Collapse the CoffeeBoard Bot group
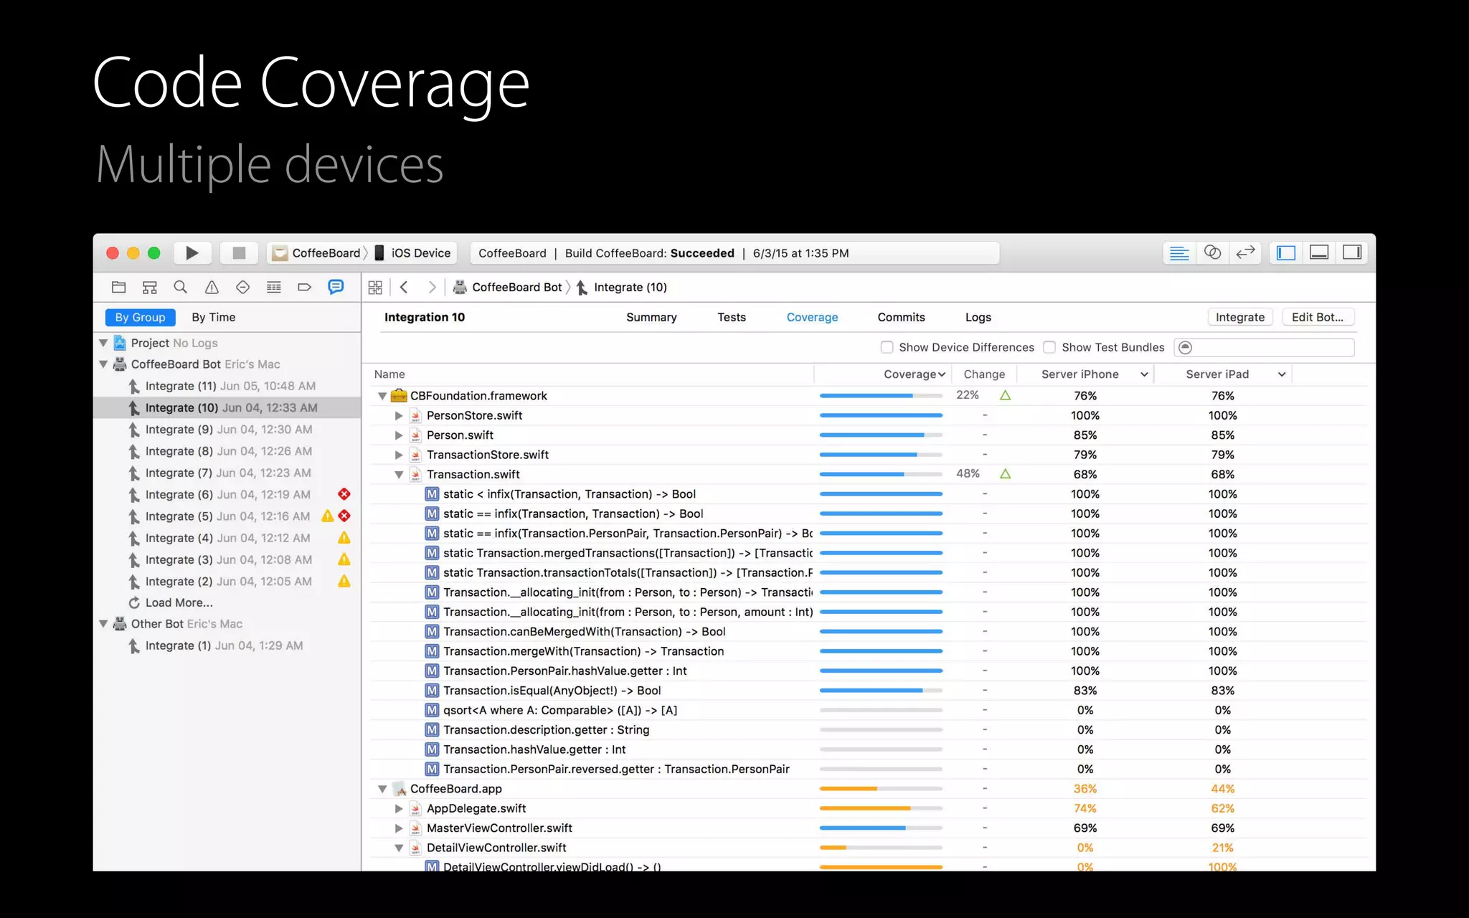1469x918 pixels. click(103, 364)
